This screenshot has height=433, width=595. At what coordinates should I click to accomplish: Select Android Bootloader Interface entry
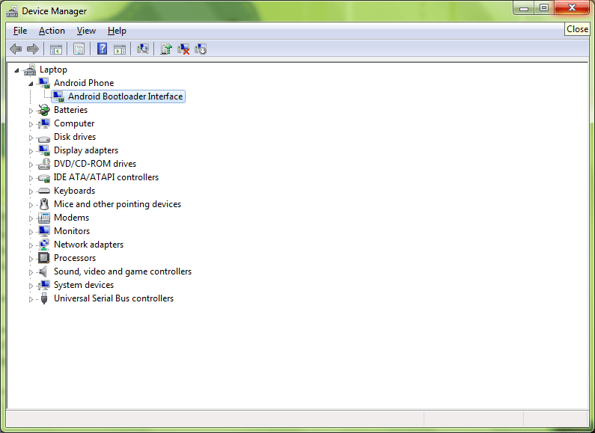tap(125, 96)
